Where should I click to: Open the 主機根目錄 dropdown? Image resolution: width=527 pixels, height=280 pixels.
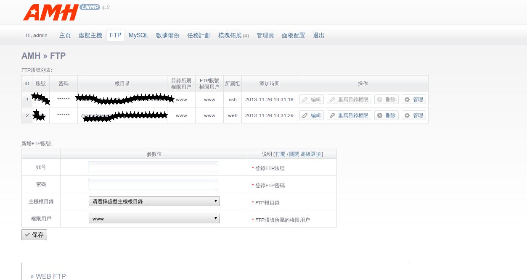click(x=154, y=201)
